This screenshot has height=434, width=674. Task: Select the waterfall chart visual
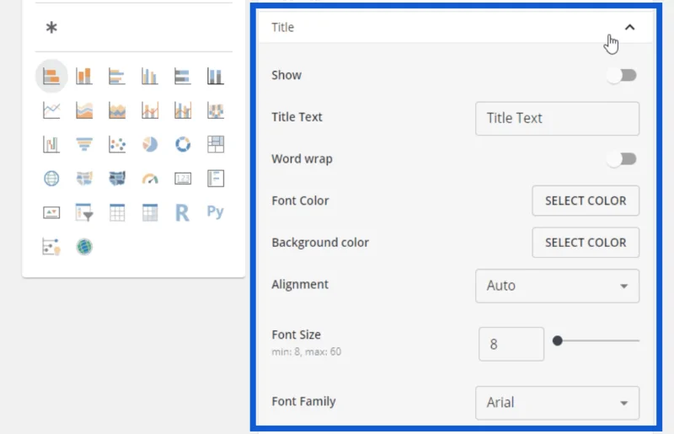click(51, 144)
